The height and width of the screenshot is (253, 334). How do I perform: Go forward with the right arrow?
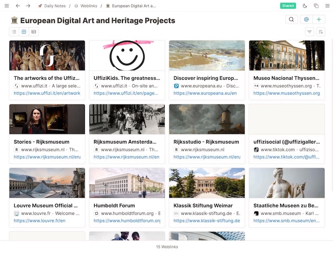coord(28,6)
